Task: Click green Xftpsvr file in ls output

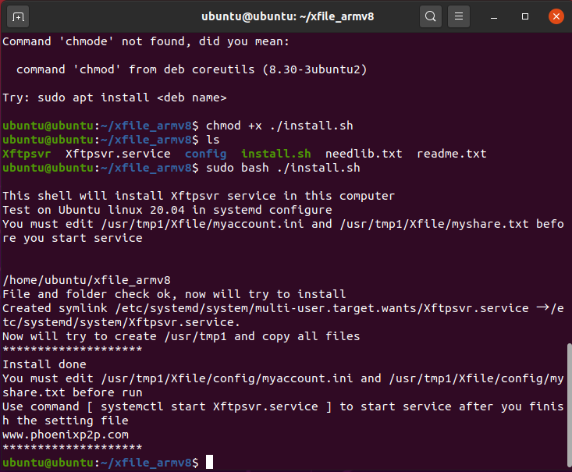Action: (27, 154)
